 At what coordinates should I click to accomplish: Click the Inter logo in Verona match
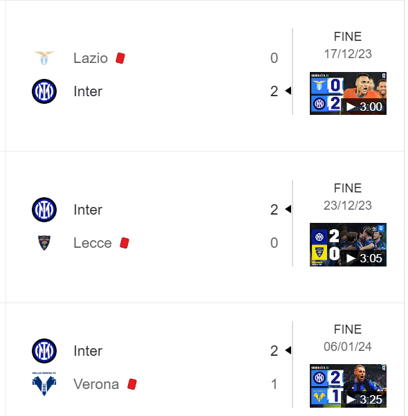click(x=44, y=351)
